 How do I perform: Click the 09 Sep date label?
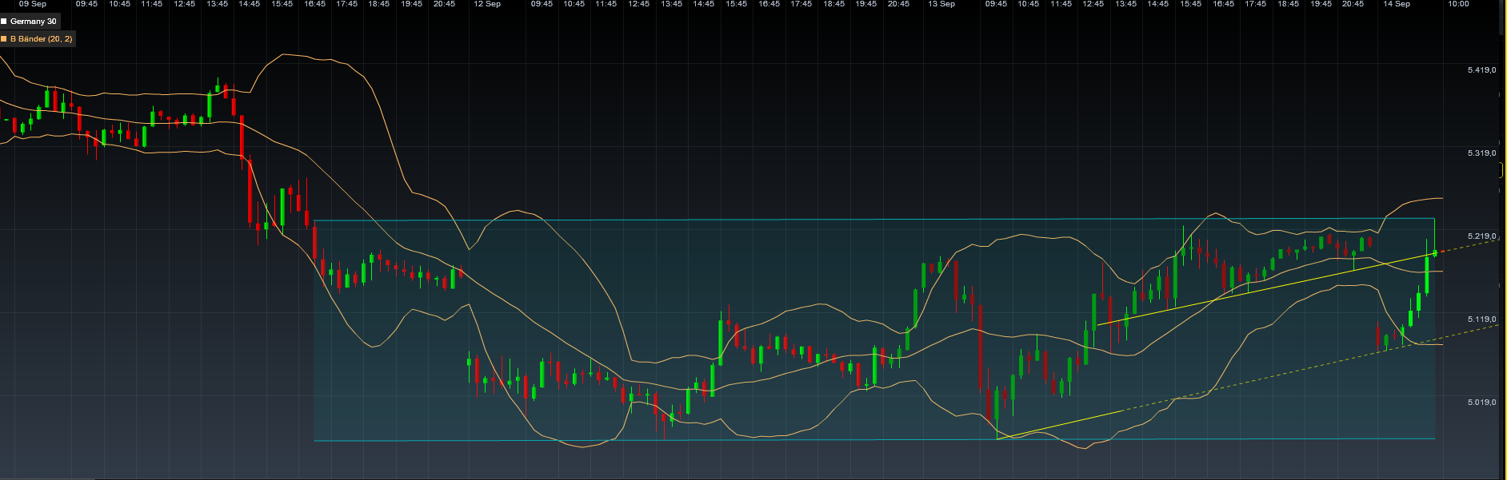click(33, 4)
